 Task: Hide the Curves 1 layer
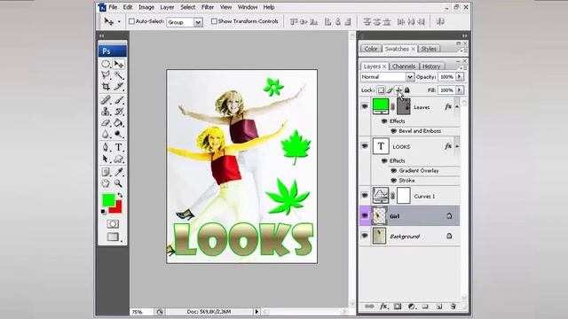click(x=365, y=196)
